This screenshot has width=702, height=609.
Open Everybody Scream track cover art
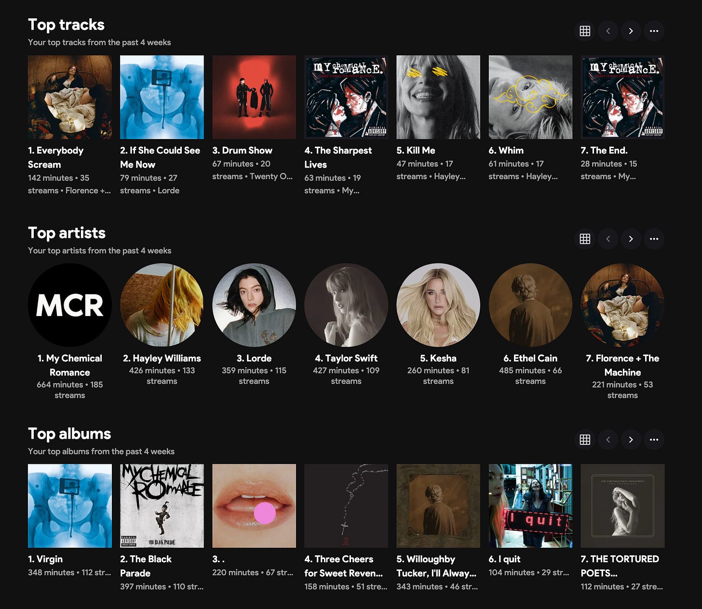[x=70, y=97]
